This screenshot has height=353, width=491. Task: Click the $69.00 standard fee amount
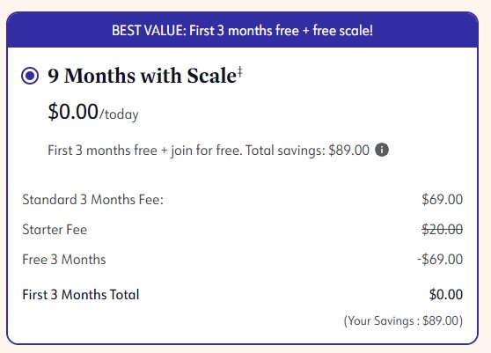442,200
